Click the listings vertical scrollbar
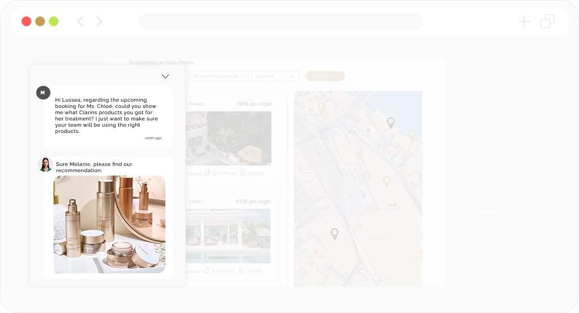579x313 pixels. 287,128
